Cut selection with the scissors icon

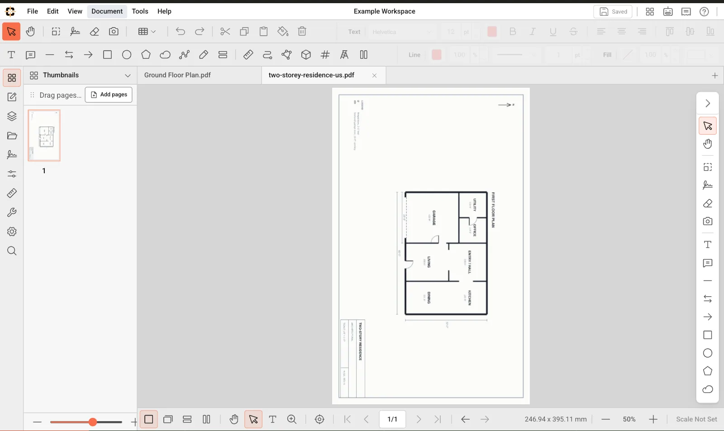tap(225, 31)
